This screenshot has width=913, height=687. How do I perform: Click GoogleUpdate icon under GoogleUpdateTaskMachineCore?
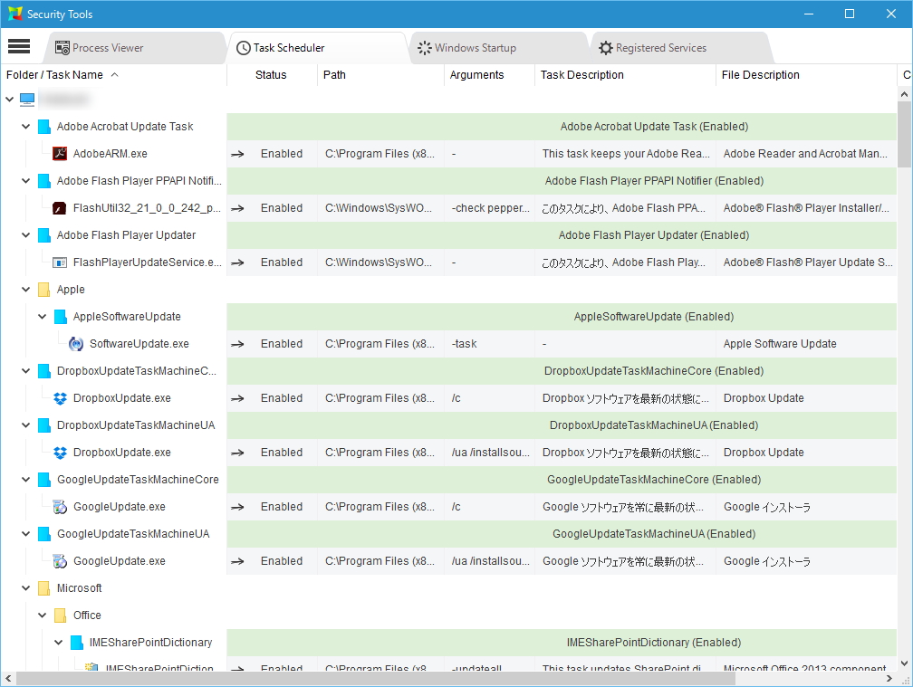click(x=60, y=507)
